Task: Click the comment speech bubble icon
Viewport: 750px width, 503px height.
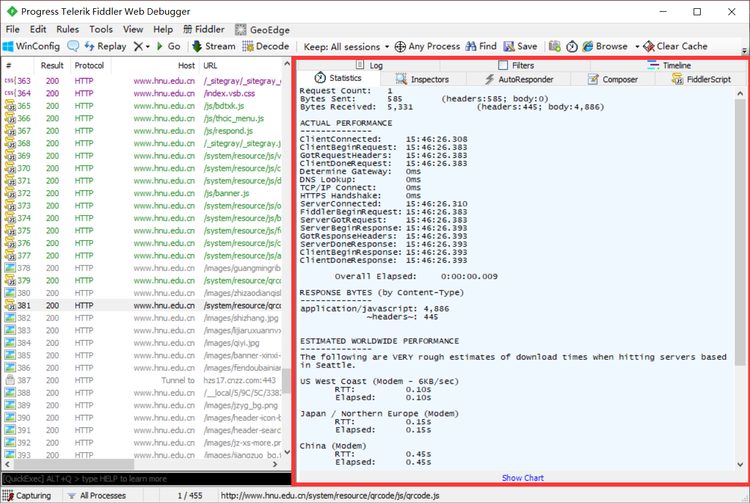Action: (73, 46)
